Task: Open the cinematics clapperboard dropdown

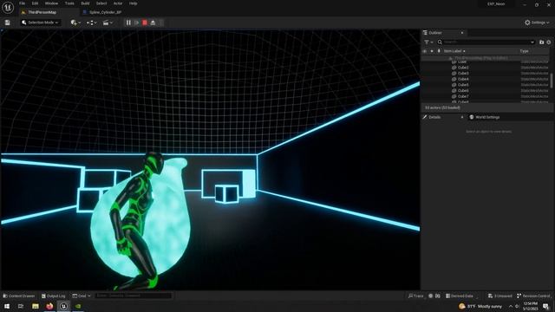Action: point(108,23)
